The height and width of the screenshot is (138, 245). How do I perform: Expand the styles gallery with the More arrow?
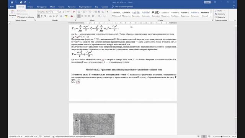click(x=211, y=16)
